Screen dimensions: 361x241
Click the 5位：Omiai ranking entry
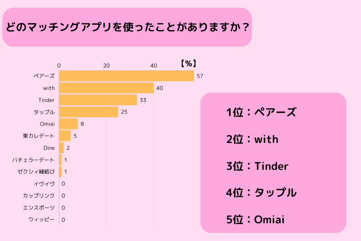256,219
